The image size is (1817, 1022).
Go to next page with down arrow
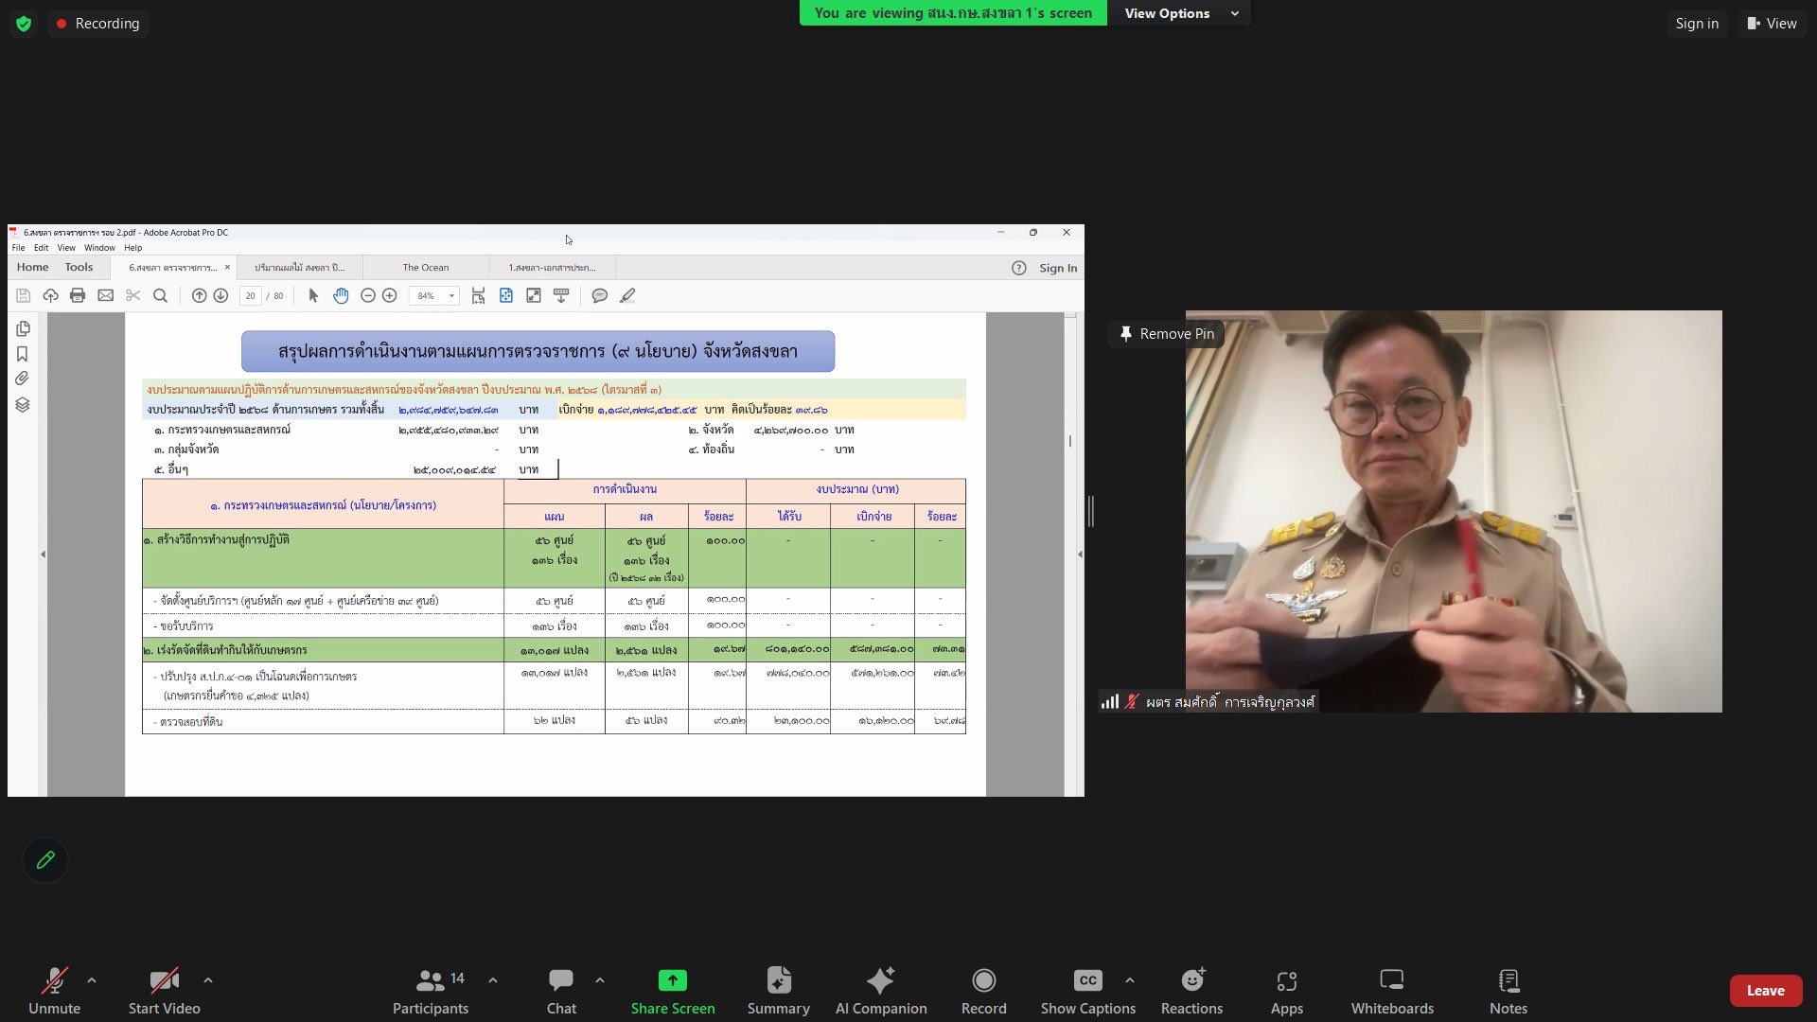click(221, 296)
